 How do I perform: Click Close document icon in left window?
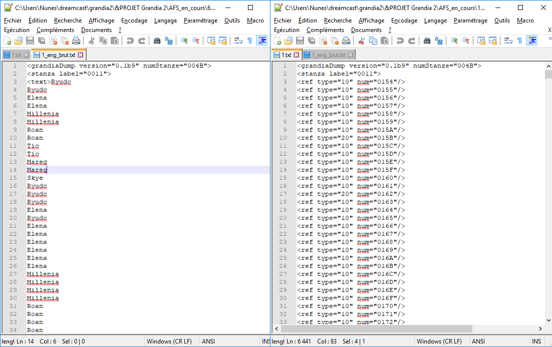(53, 41)
